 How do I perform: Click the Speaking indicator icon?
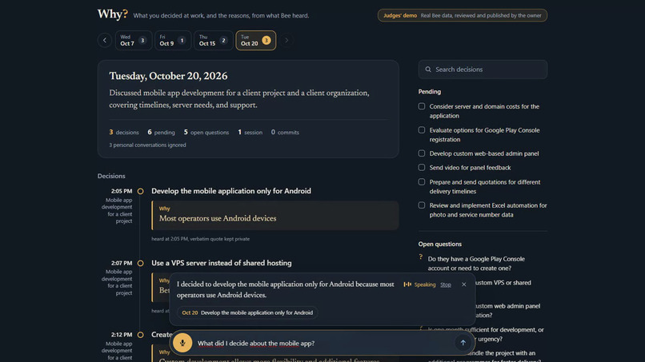[407, 284]
